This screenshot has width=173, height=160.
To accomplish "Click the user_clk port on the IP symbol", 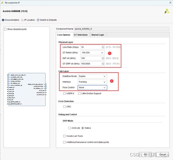I will pyautogui.click(x=11, y=89).
